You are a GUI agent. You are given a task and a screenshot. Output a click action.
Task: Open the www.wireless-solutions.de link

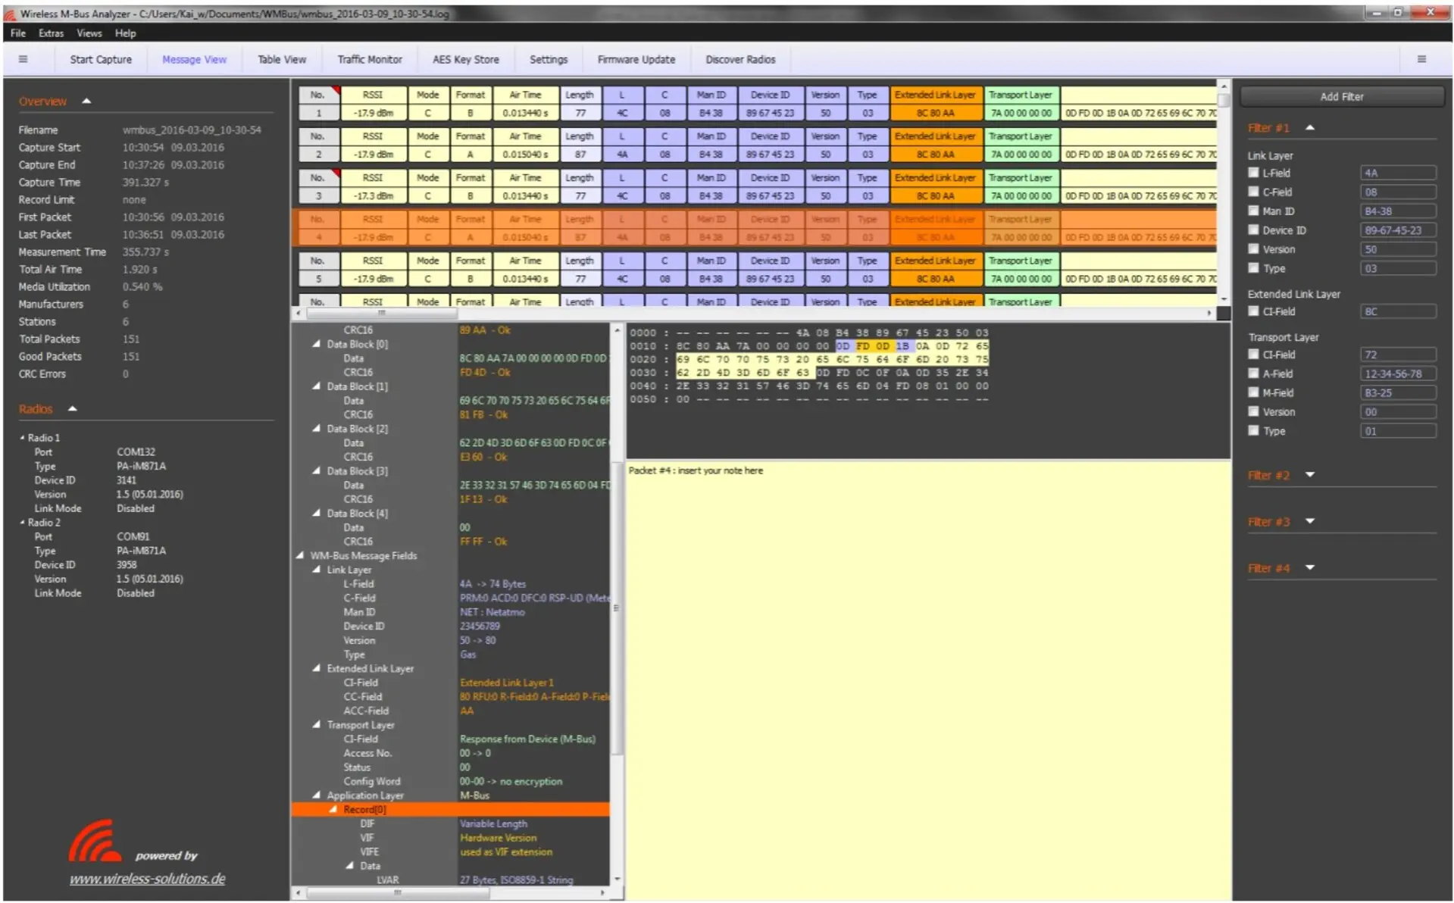[x=147, y=879]
